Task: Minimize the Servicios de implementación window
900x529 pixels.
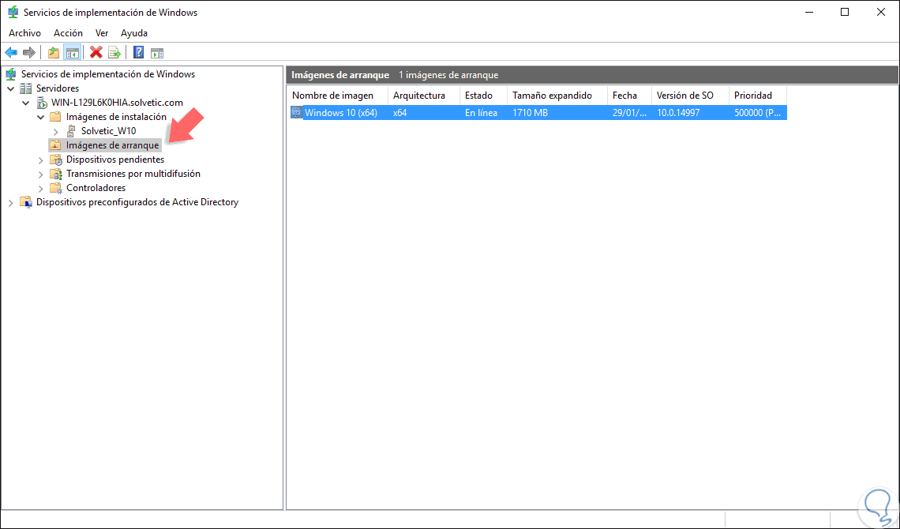Action: coord(809,12)
